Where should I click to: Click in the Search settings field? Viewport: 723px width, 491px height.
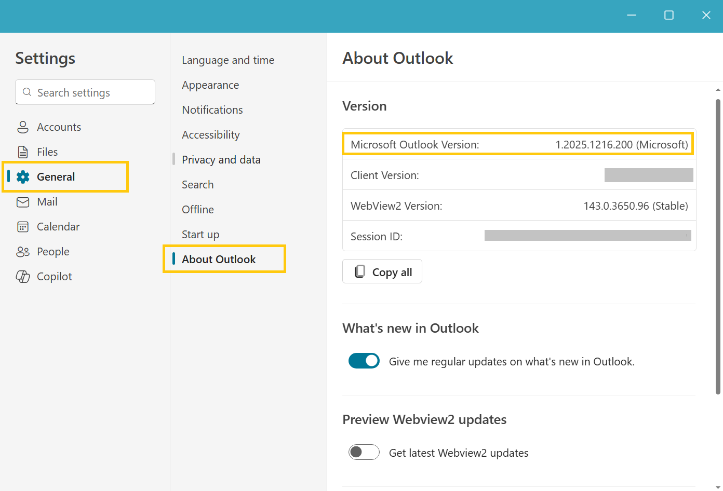pos(85,92)
